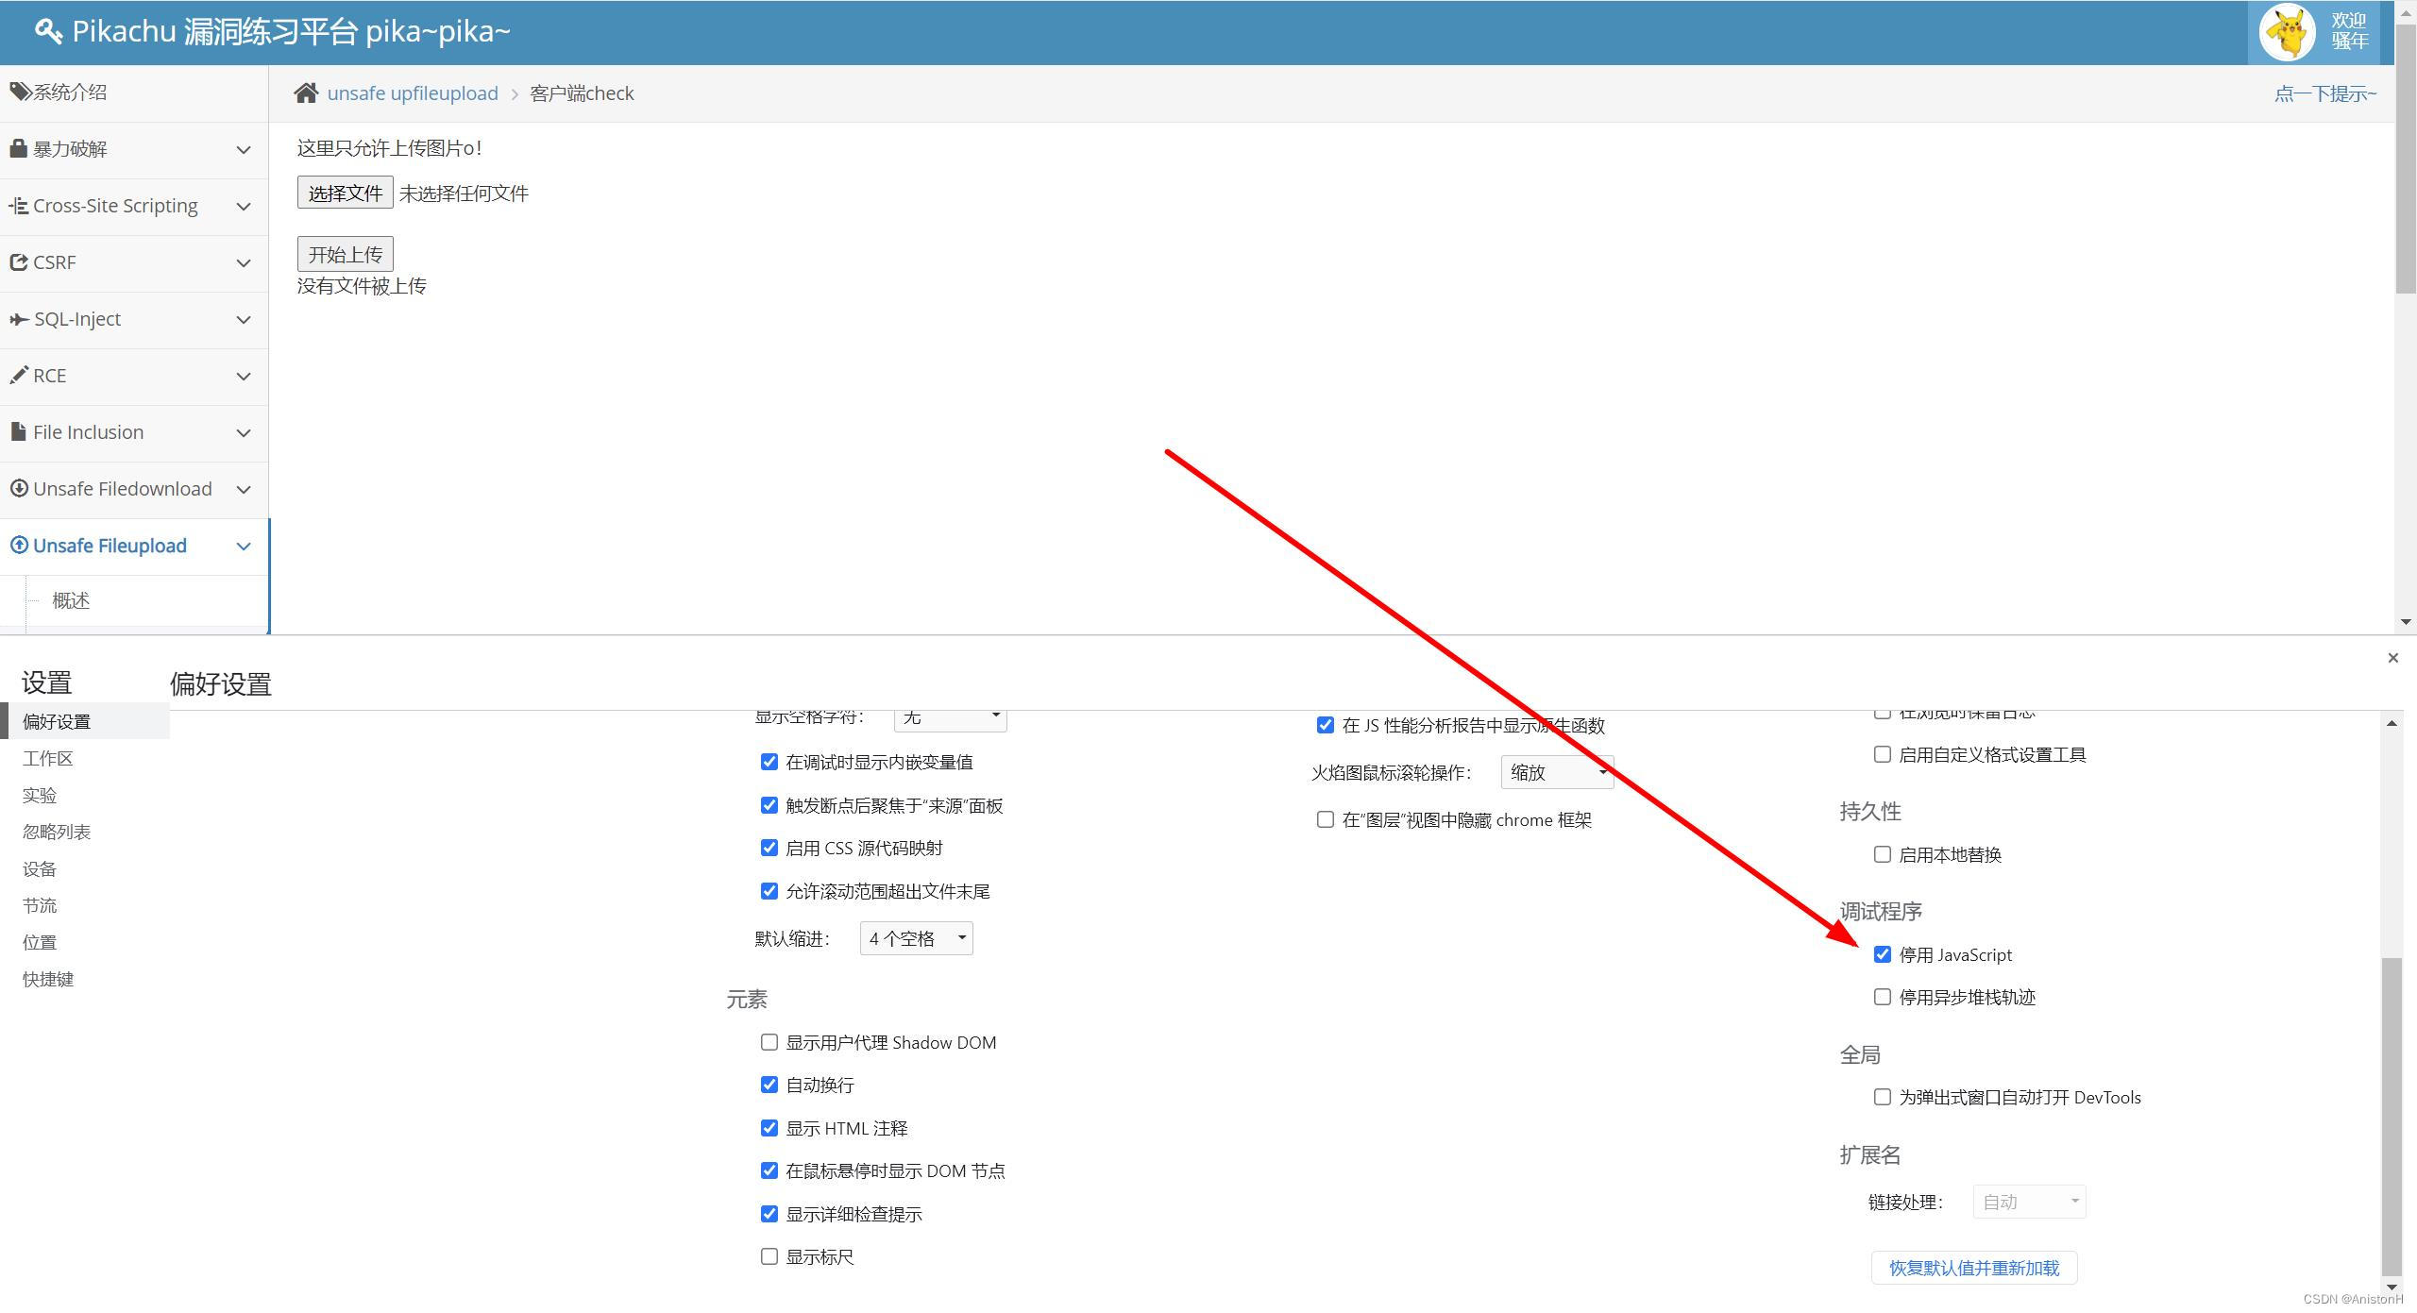Check 显示用户代理 Shadow DOM
This screenshot has height=1313, width=2417.
click(x=769, y=1042)
